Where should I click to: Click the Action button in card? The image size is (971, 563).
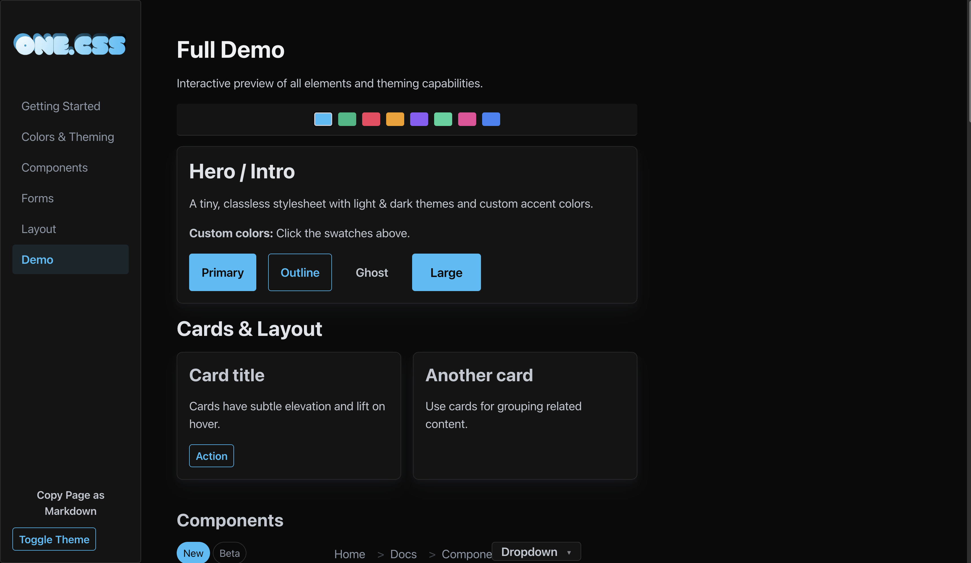pos(211,456)
